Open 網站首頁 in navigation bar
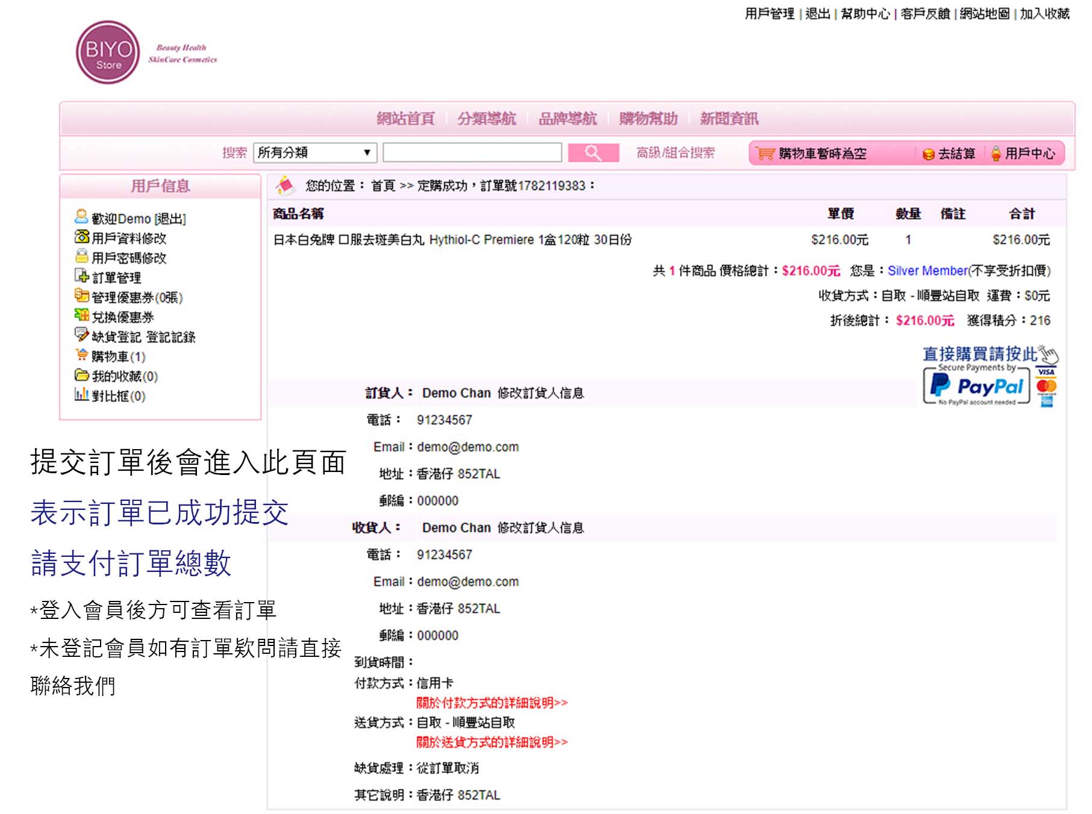The width and height of the screenshot is (1092, 814). [405, 119]
